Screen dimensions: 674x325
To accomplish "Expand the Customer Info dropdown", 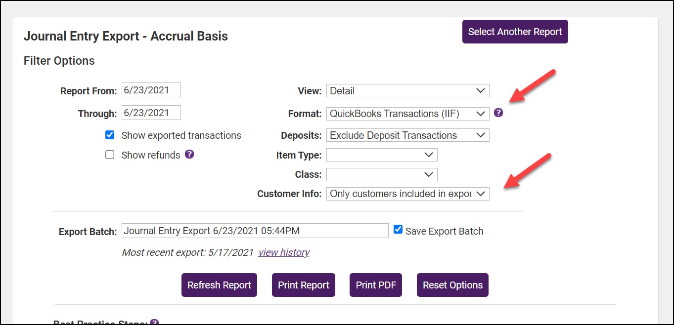I will click(x=407, y=194).
